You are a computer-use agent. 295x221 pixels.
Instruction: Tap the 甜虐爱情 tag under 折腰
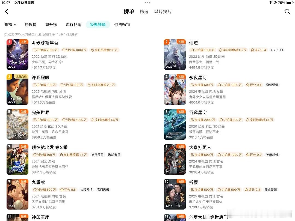[271, 190]
